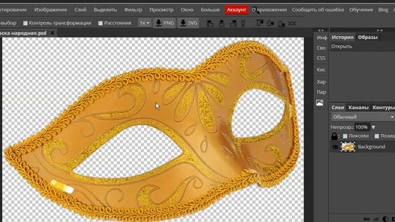The height and width of the screenshot is (222, 395).
Task: Open the Сво (Properties) side panel
Action: coord(321,48)
